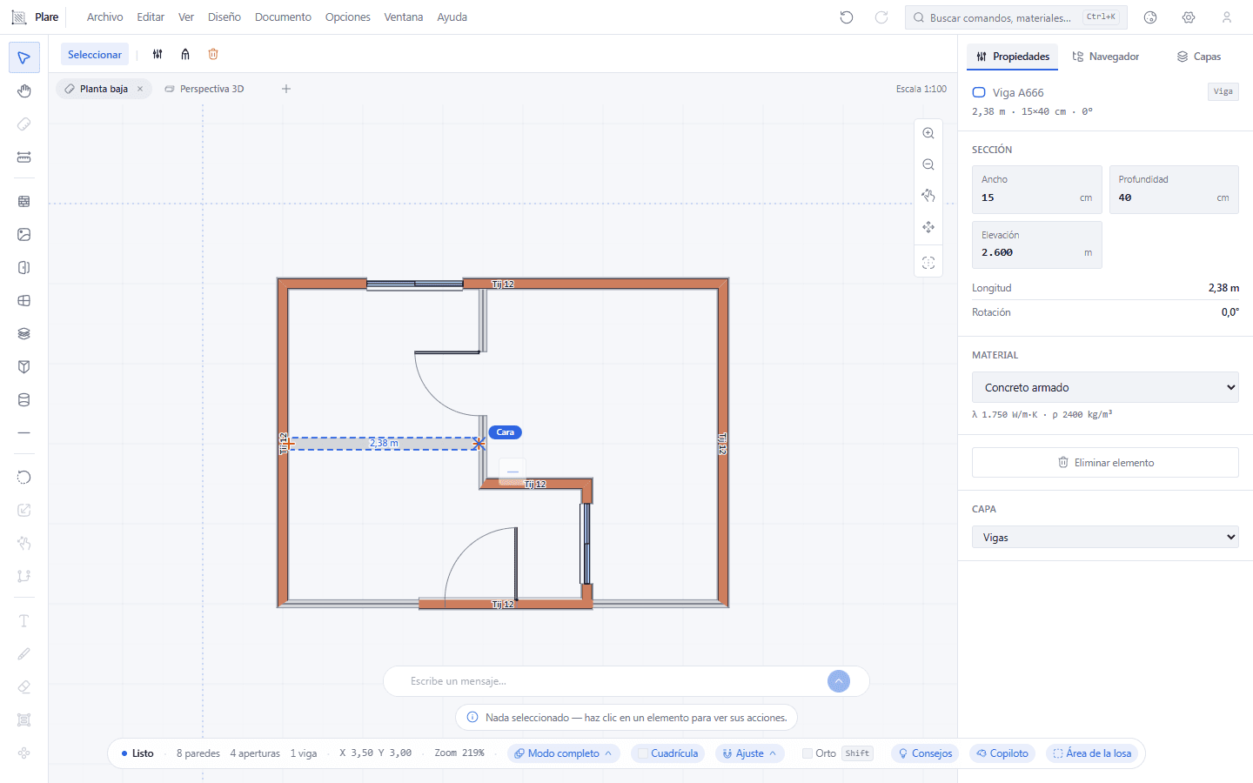Viewport: 1253px width, 783px height.
Task: Click the Seleccionar button in toolbar
Action: (x=95, y=54)
